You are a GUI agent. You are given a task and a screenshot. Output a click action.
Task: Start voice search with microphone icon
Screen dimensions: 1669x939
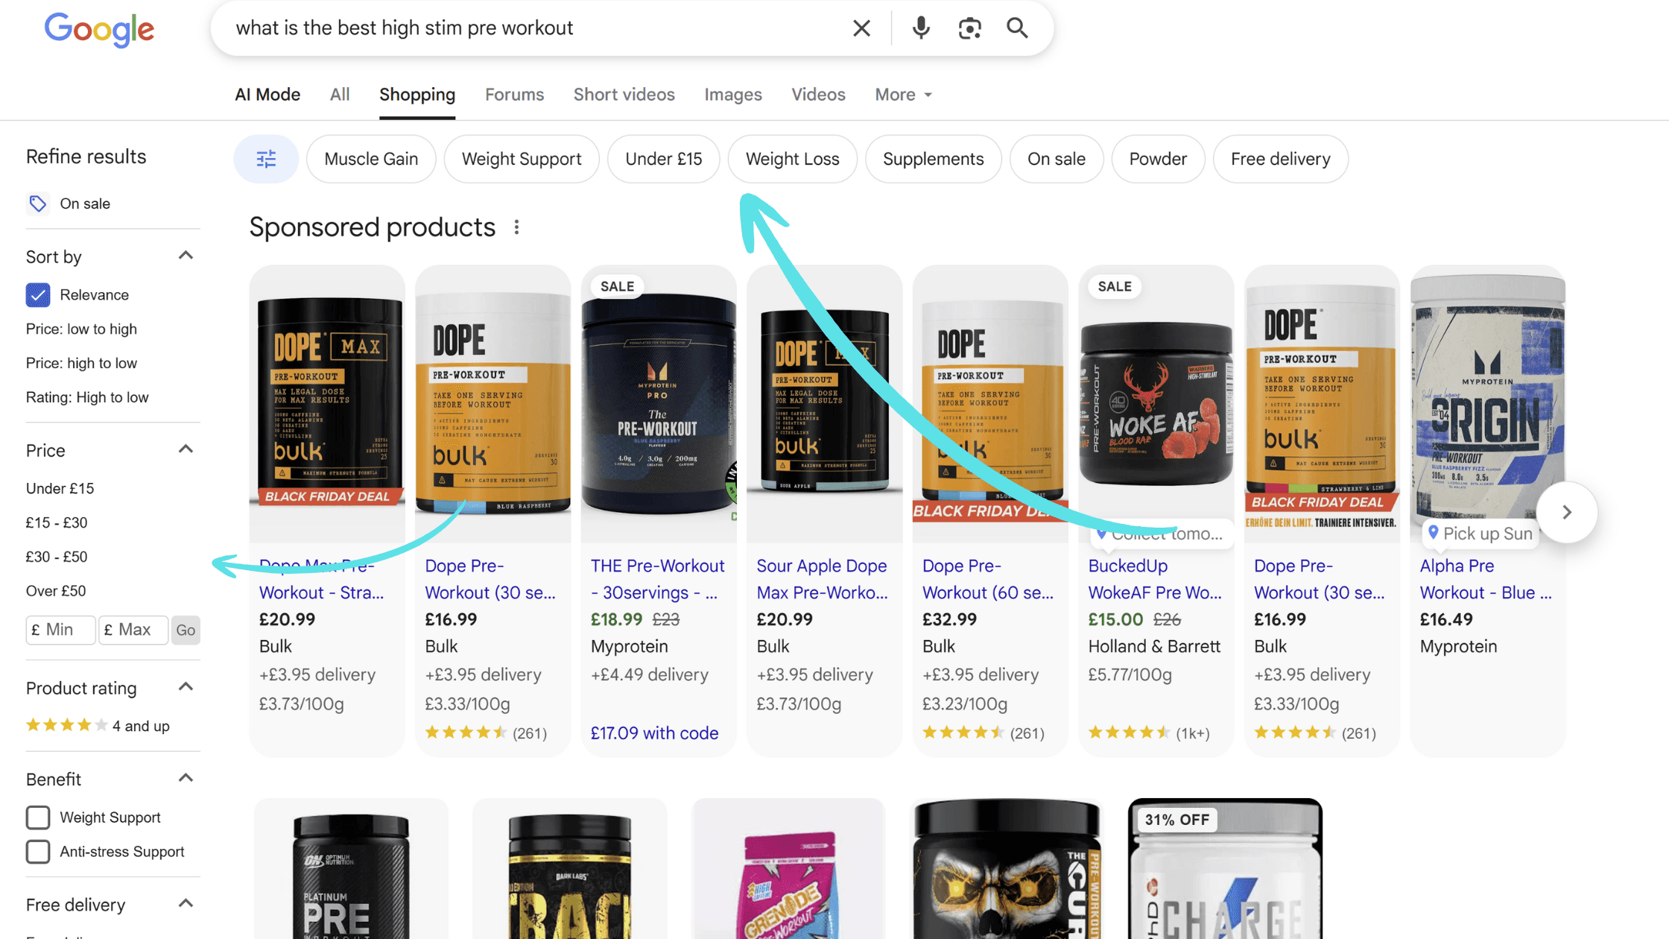tap(921, 28)
